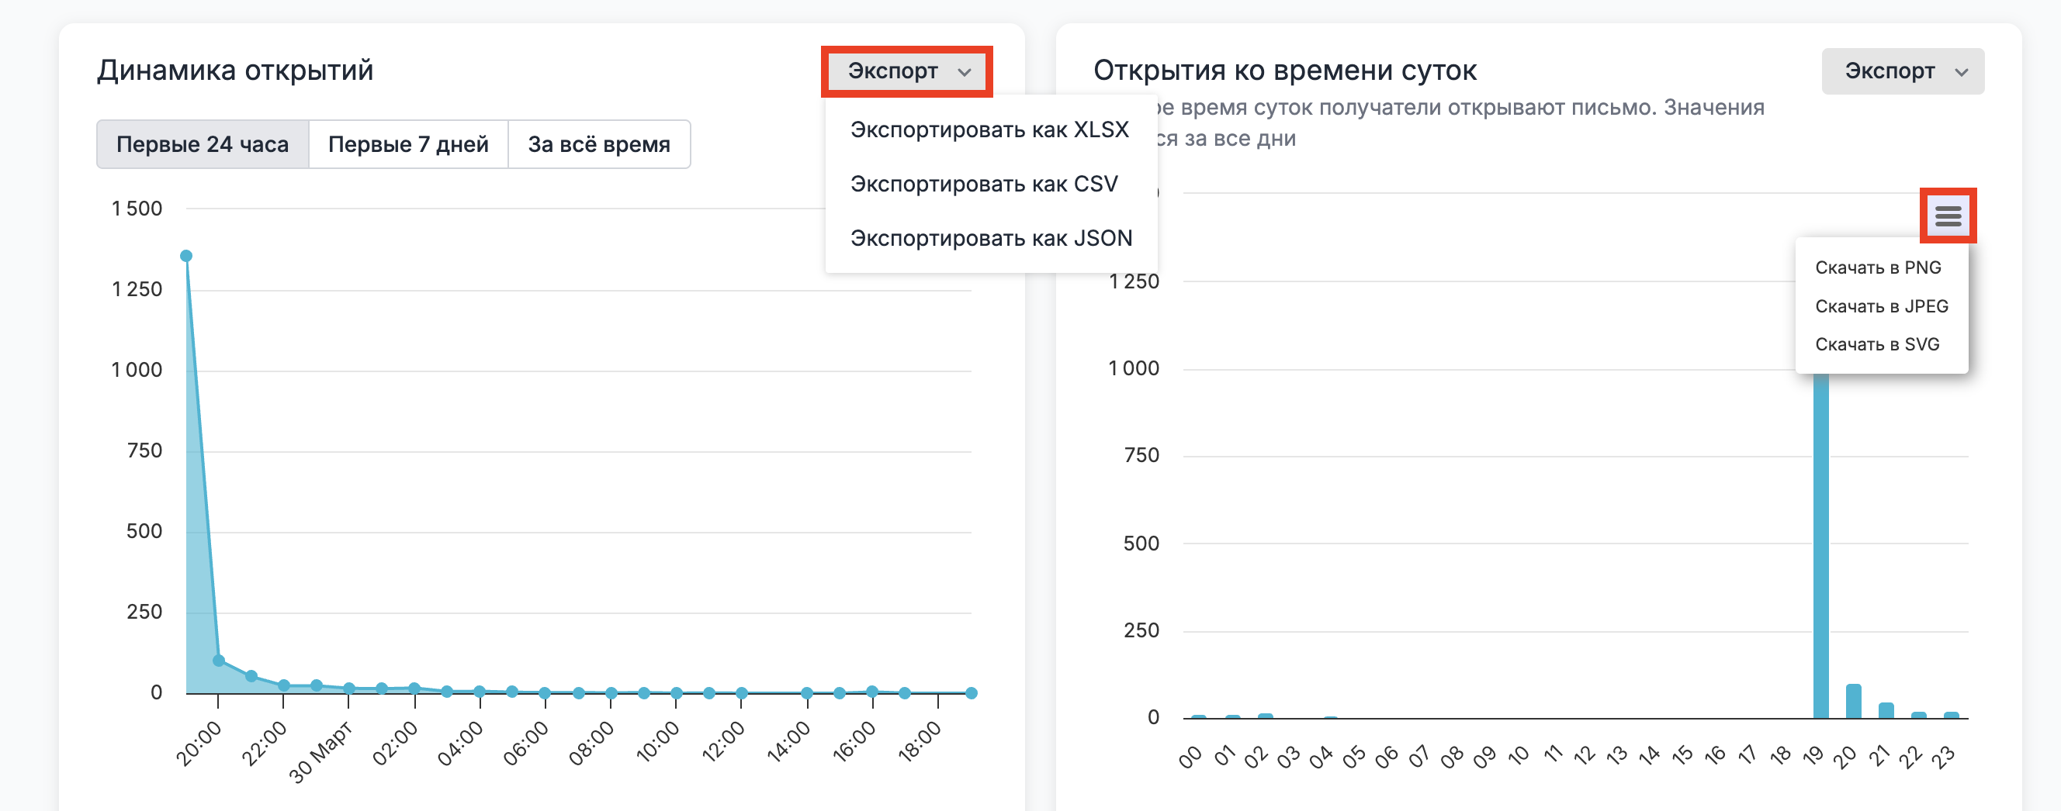Open Экспорт dropdown in Динамика открытий

907,71
